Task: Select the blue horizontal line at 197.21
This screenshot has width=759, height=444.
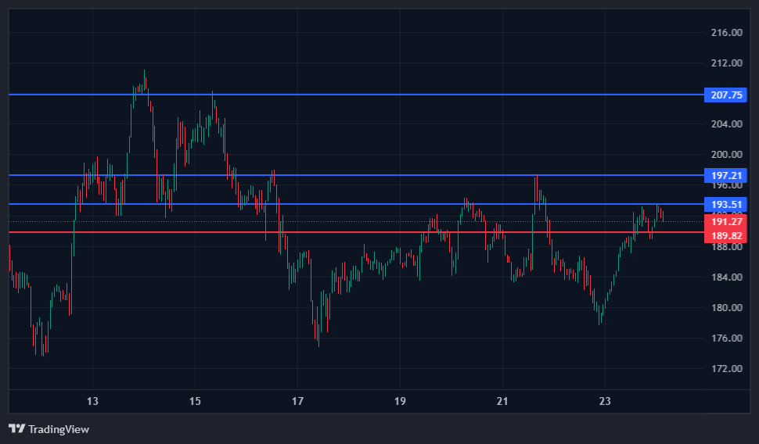Action: coord(352,175)
